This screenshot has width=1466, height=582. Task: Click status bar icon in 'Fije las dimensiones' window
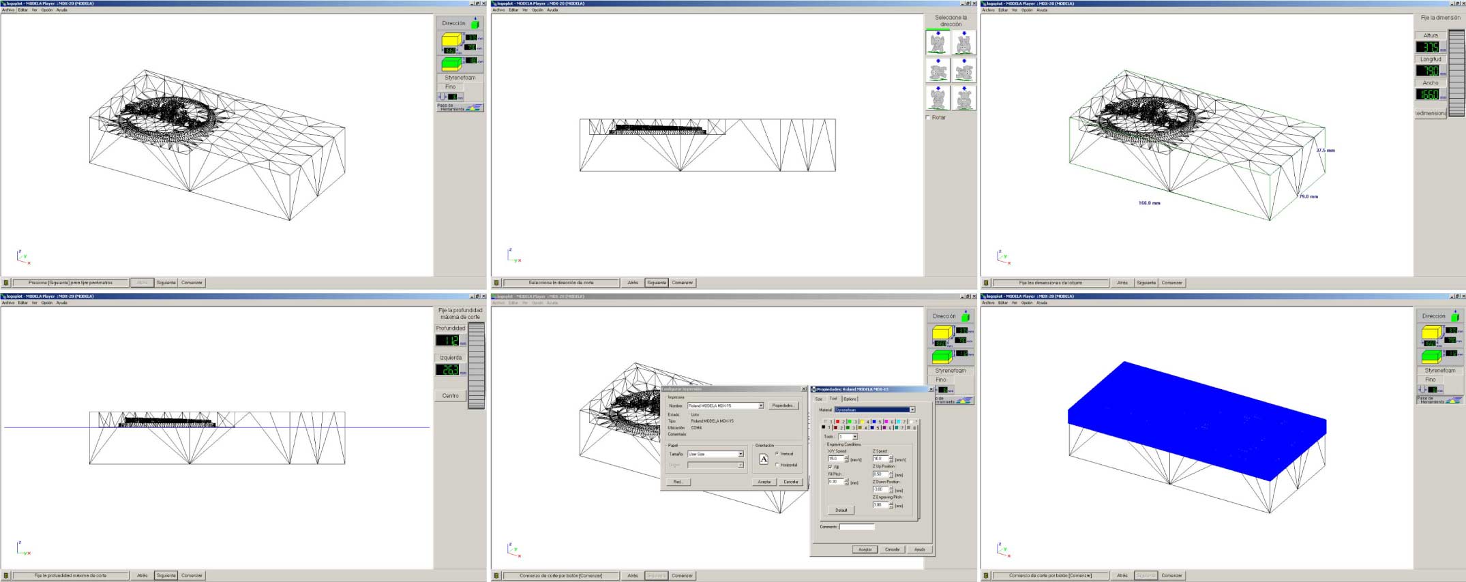pyautogui.click(x=985, y=283)
